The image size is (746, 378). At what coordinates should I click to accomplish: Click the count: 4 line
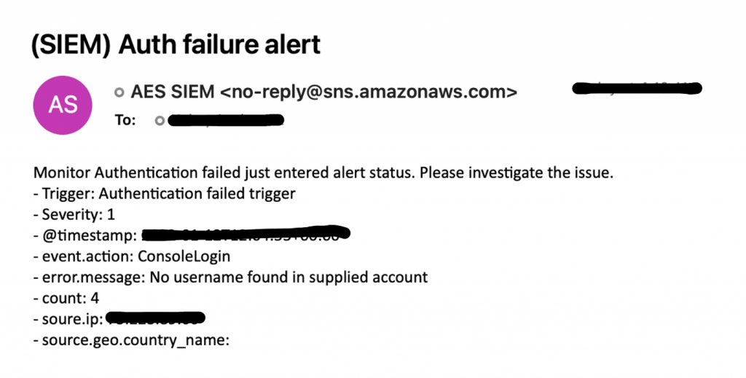coord(66,298)
